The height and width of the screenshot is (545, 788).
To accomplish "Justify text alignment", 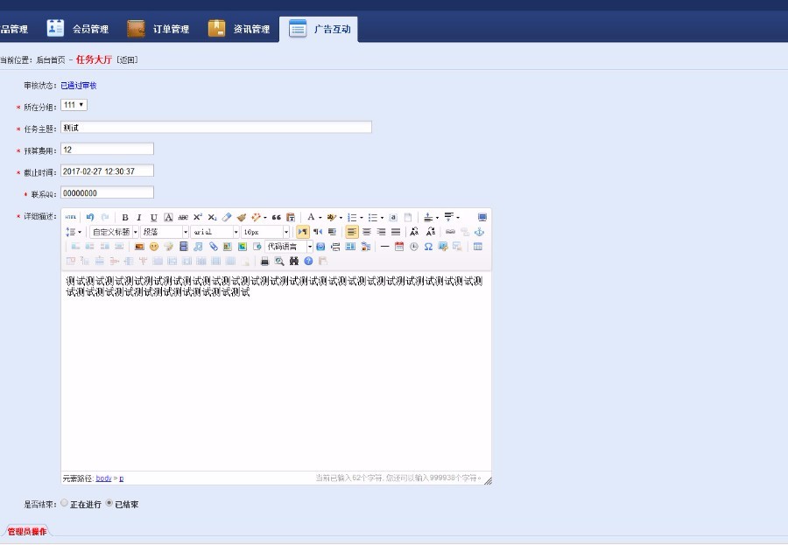I will pyautogui.click(x=396, y=232).
